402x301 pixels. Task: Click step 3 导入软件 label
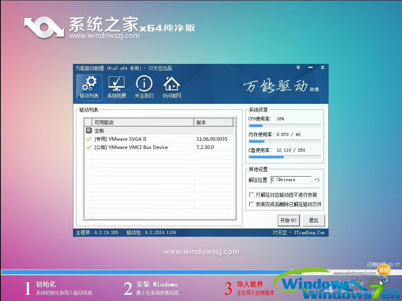coord(250,284)
